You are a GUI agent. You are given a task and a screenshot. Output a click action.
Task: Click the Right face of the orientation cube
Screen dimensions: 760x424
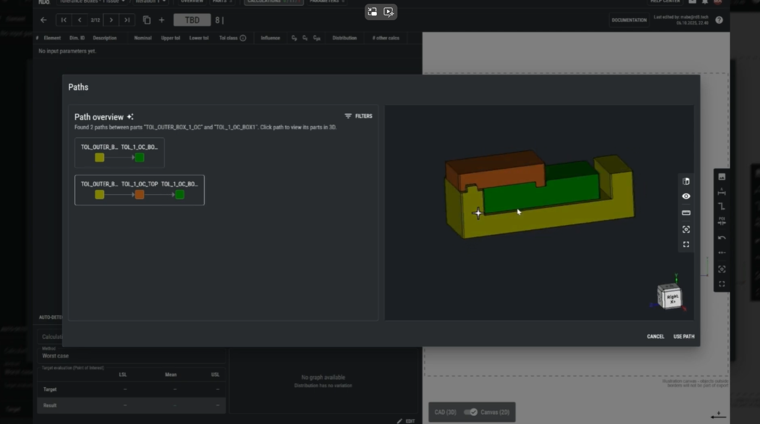click(673, 298)
